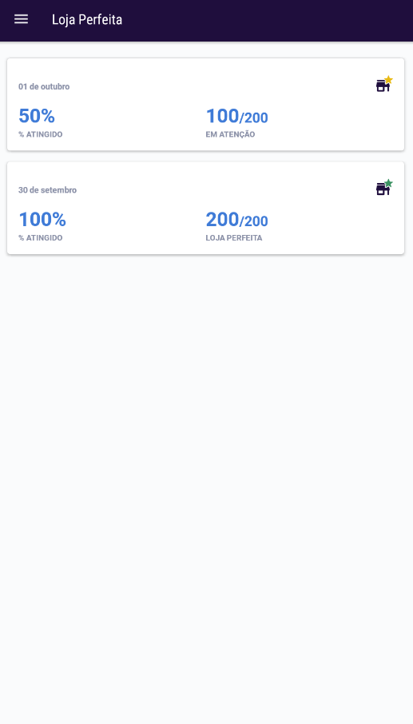The width and height of the screenshot is (413, 724).
Task: Click the green-star store icon
Action: [x=384, y=188]
